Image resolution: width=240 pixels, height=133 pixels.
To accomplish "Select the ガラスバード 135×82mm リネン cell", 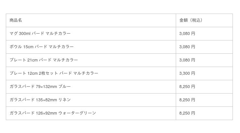I will (x=40, y=100).
